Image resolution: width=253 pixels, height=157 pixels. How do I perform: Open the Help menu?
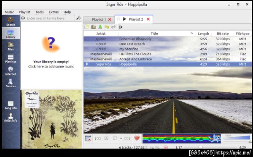coord(67,12)
